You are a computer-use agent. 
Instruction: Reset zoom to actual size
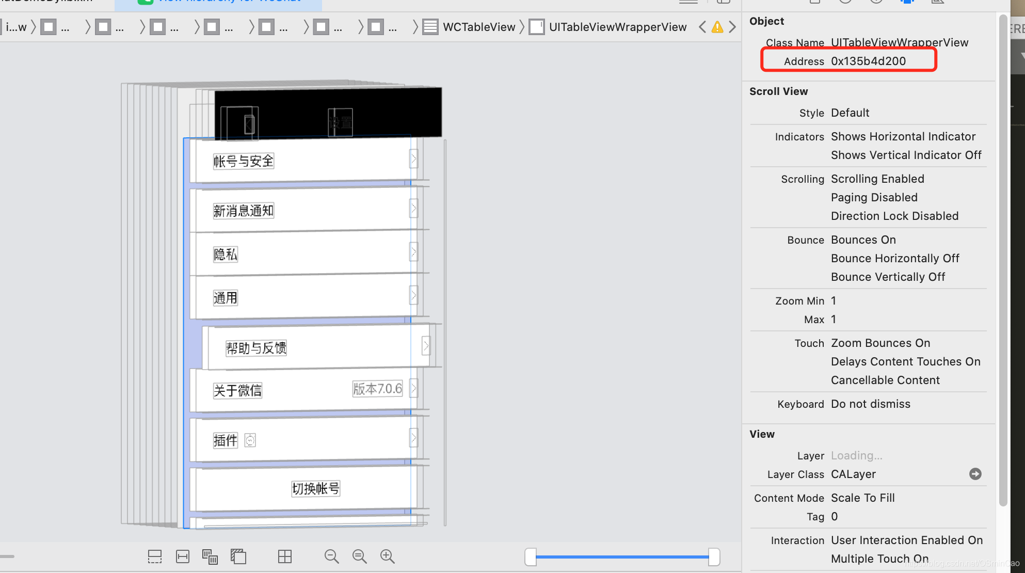point(359,556)
